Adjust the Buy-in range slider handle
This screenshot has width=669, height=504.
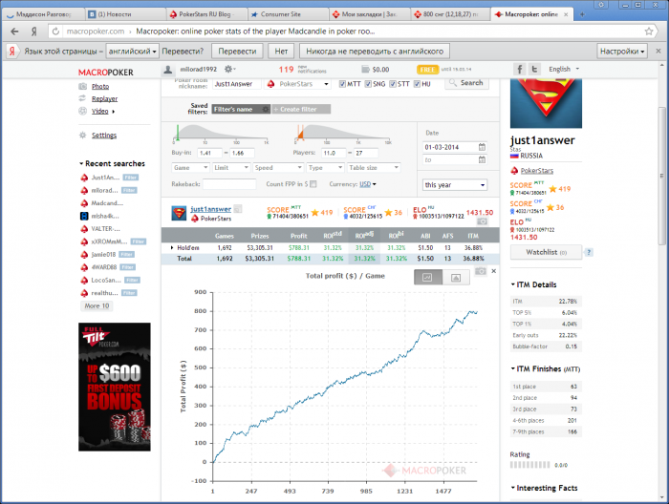point(178,133)
